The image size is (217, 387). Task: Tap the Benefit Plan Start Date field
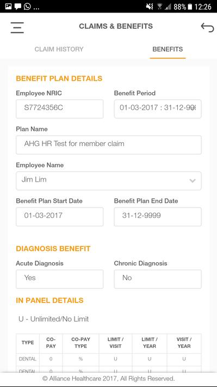[x=60, y=216]
